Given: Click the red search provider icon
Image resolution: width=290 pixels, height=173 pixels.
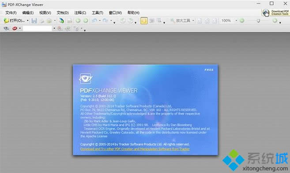Looking at the screenshot, I should point(15,29).
